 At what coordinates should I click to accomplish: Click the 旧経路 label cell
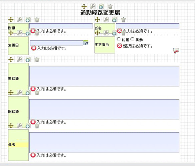tap(18, 112)
